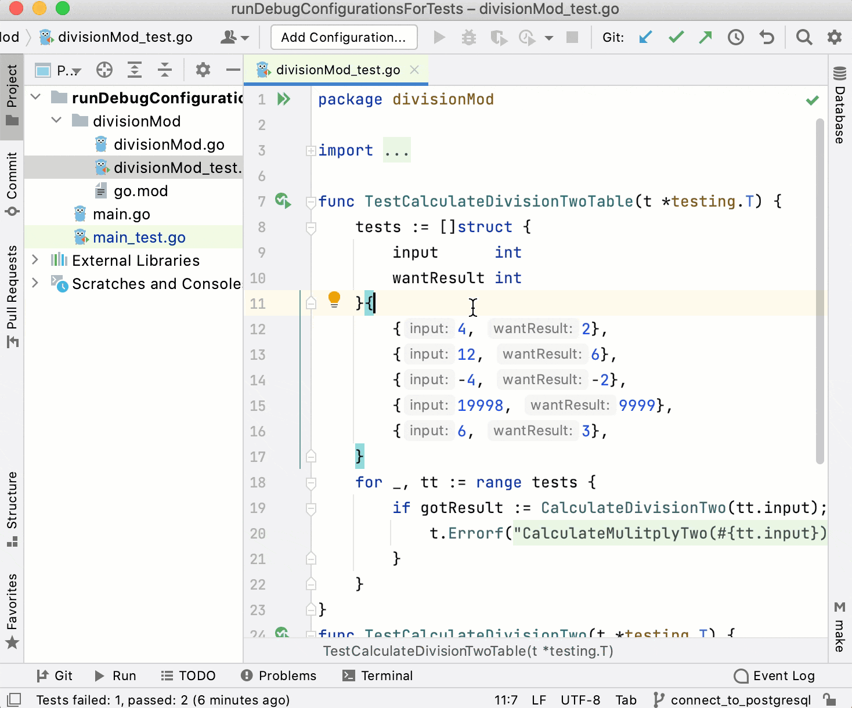Open Project panel settings gear
The image size is (852, 708).
[x=203, y=70]
